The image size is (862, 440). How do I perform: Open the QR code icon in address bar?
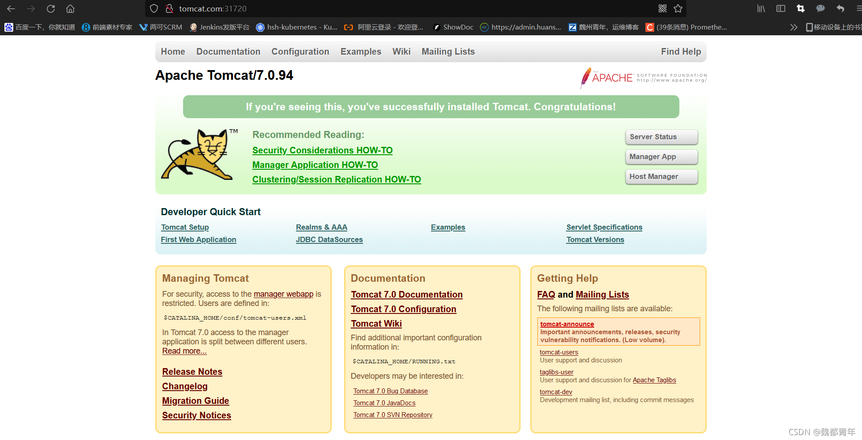click(x=663, y=8)
